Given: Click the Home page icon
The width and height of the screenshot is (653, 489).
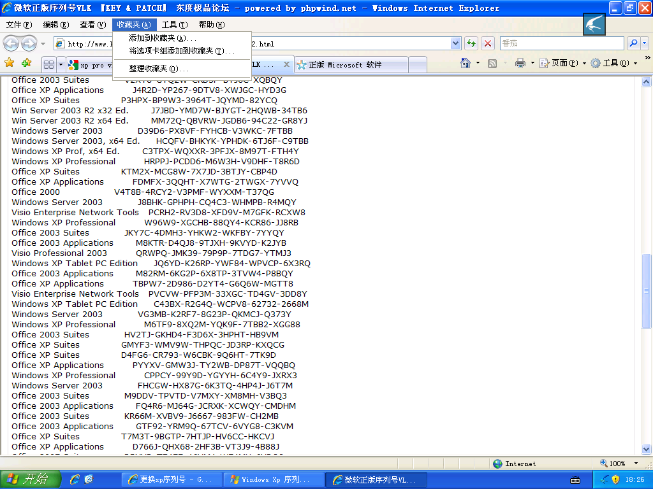Looking at the screenshot, I should click(x=466, y=63).
